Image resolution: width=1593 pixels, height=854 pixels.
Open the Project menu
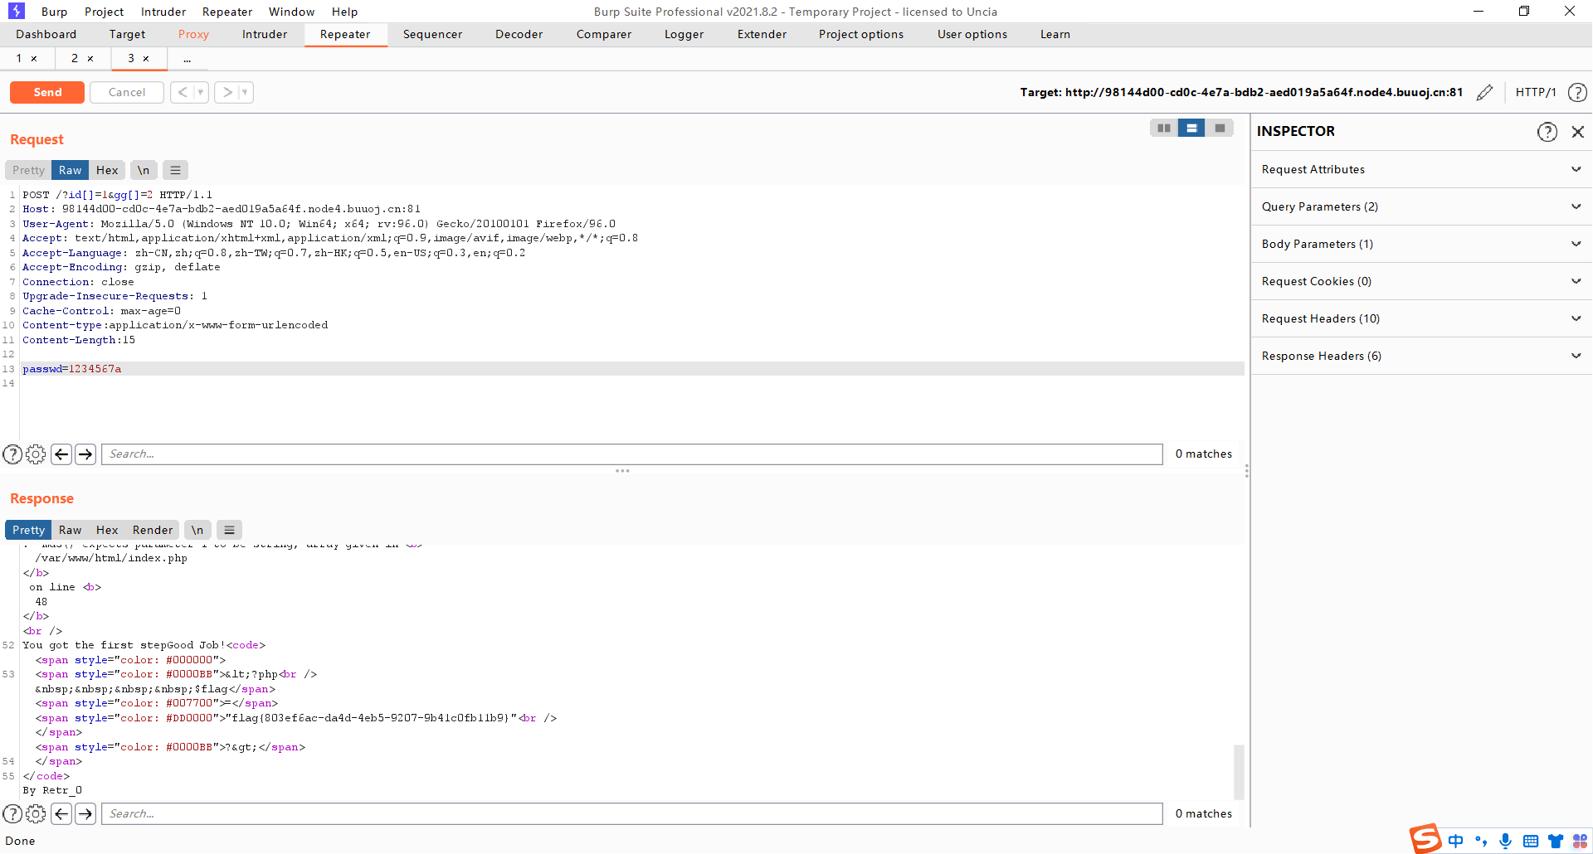click(104, 12)
